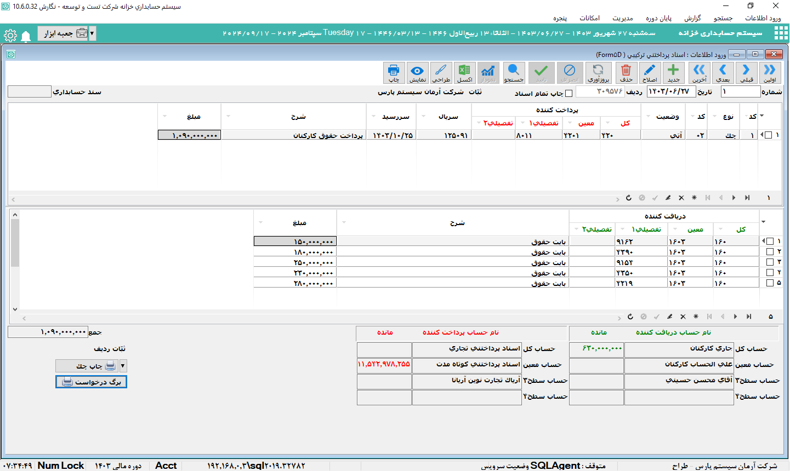Click the چاپ (Print) toolbar icon
This screenshot has height=471, width=790.
pos(394,73)
